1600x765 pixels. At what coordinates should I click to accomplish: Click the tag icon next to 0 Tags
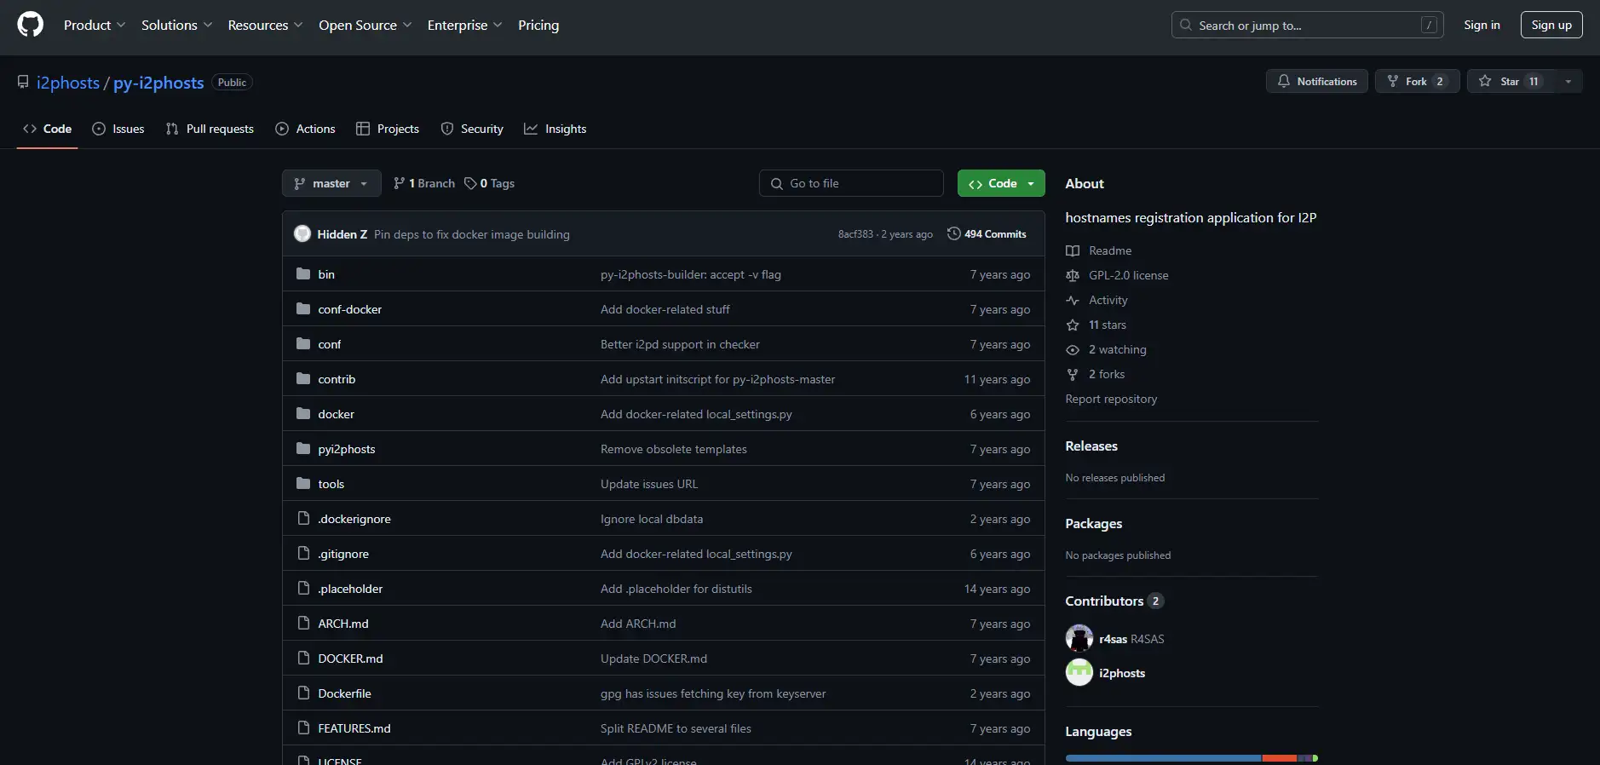[x=470, y=183]
